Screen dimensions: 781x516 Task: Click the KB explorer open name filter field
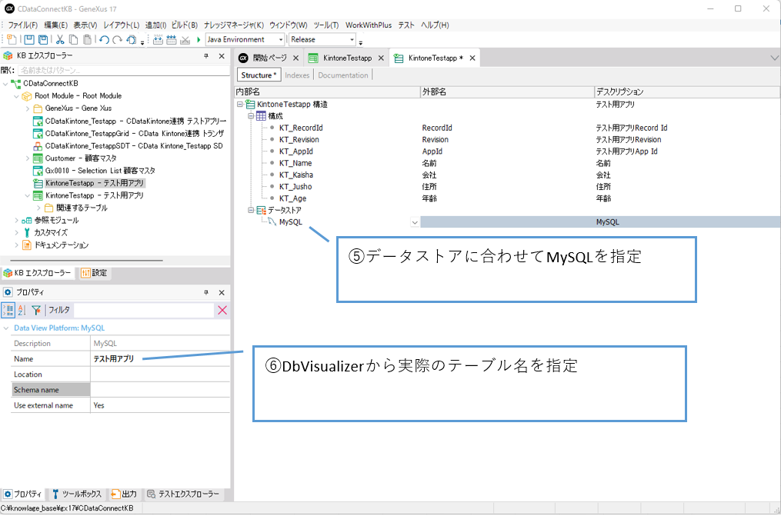click(123, 70)
